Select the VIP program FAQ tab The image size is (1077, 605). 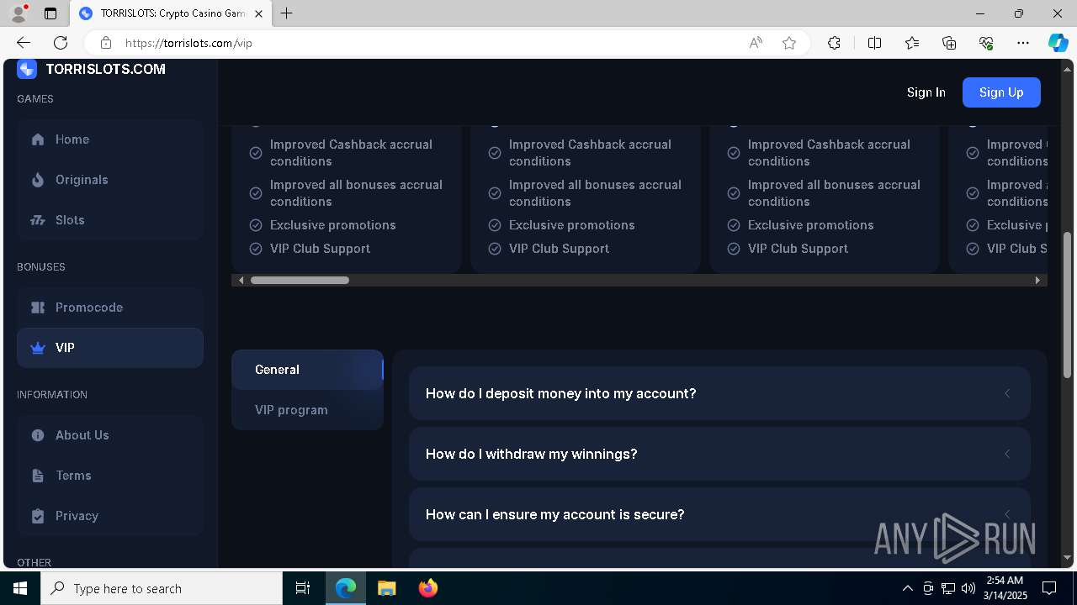[307, 410]
